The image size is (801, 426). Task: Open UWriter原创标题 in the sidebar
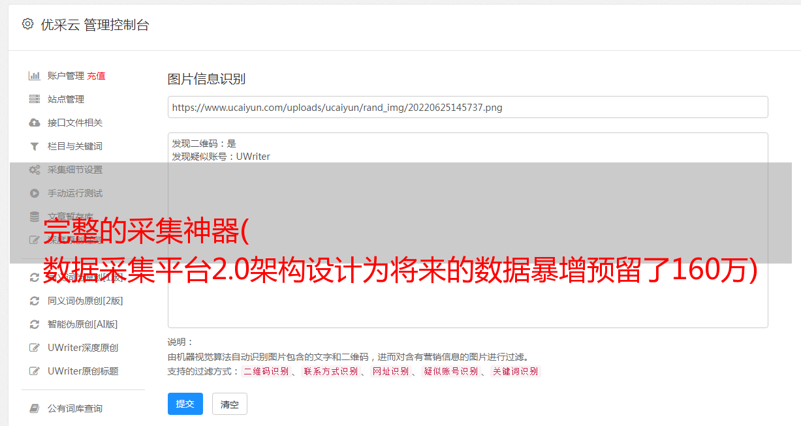click(x=83, y=371)
